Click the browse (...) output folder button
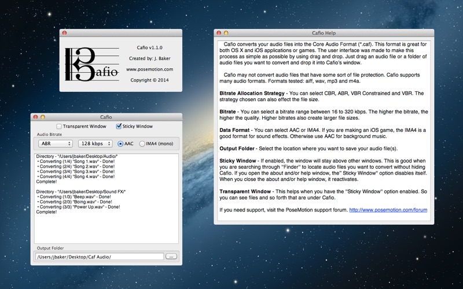Viewport: 463px width, 289px height. 171,257
